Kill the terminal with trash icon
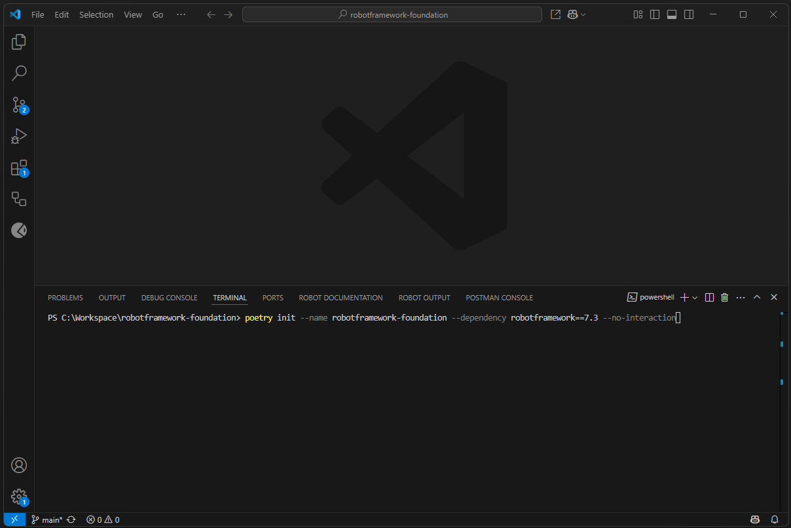This screenshot has width=791, height=528. click(724, 297)
